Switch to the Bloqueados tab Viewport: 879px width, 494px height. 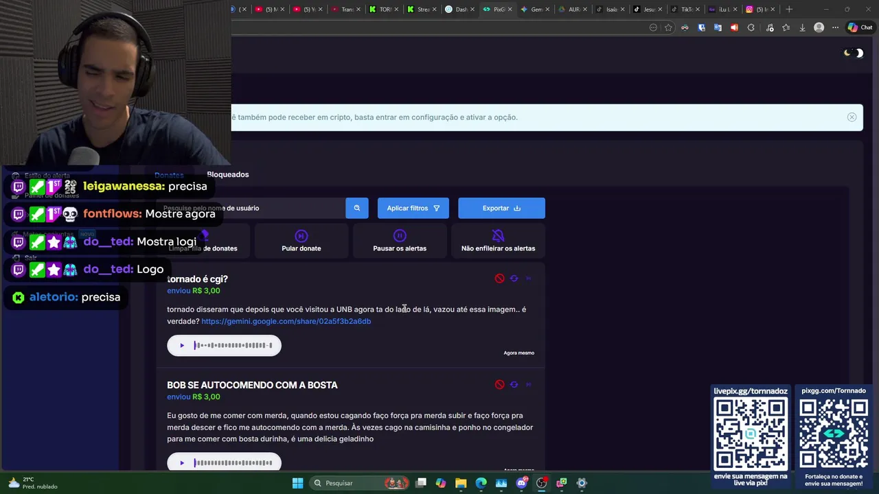(x=228, y=174)
